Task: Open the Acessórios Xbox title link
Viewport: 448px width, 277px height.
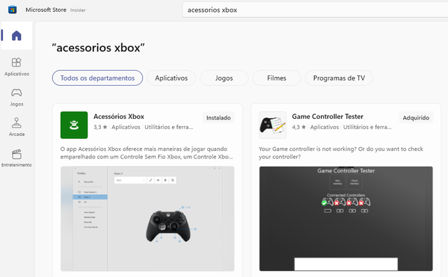Action: pyautogui.click(x=119, y=116)
